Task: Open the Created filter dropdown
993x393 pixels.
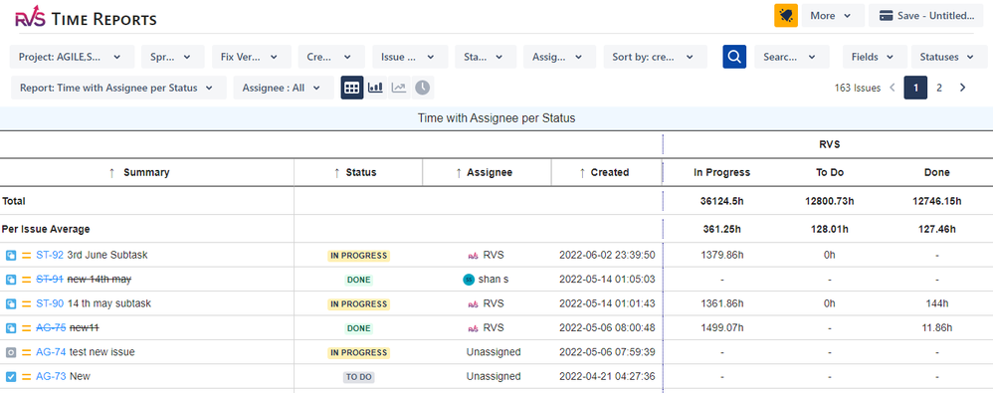Action: pos(331,57)
